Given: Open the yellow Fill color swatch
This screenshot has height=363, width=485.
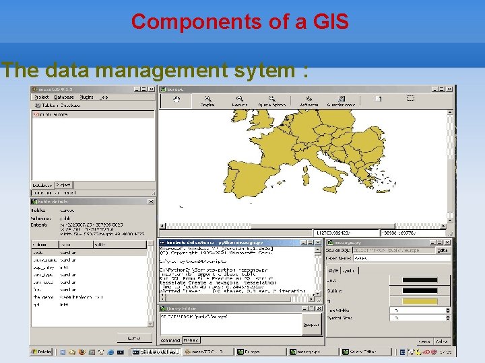Looking at the screenshot, I should coord(420,301).
